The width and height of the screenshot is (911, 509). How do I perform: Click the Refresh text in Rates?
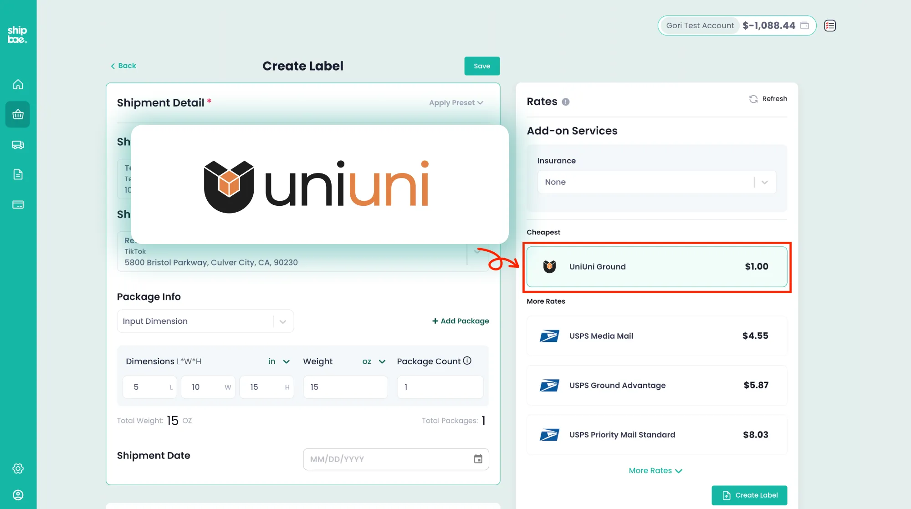point(775,99)
